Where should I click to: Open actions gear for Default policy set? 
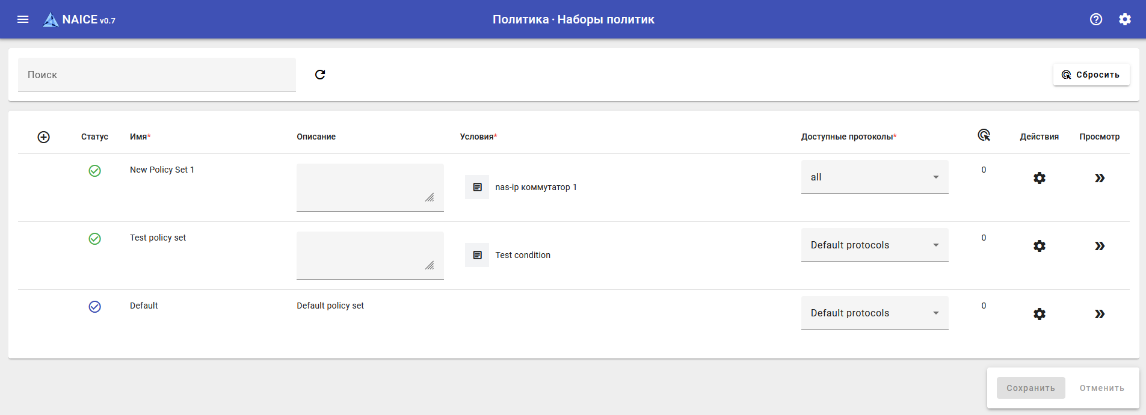[x=1039, y=314]
